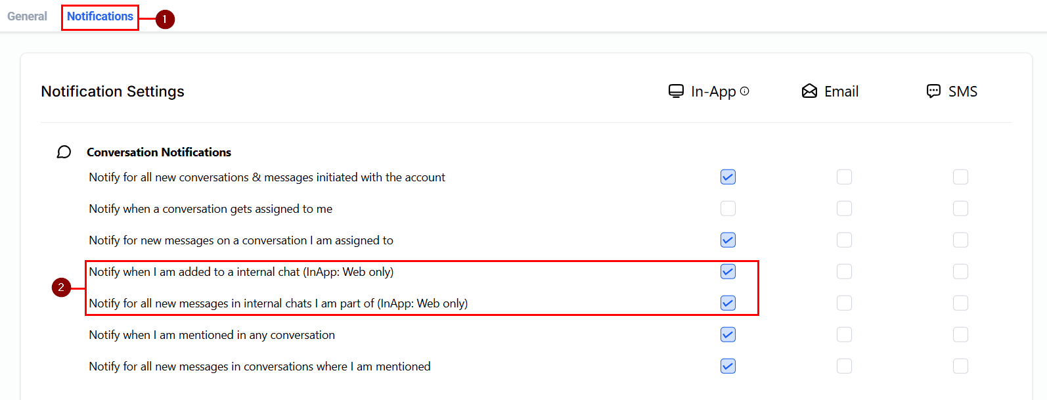Enable Email for new messages on assigned conversation
Screen dimensions: 1047x400
844,240
